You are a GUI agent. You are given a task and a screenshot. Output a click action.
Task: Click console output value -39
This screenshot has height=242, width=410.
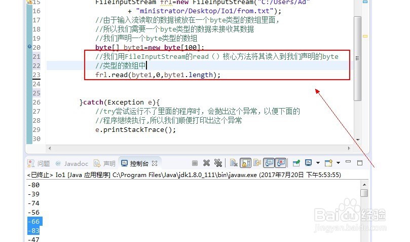34,194
